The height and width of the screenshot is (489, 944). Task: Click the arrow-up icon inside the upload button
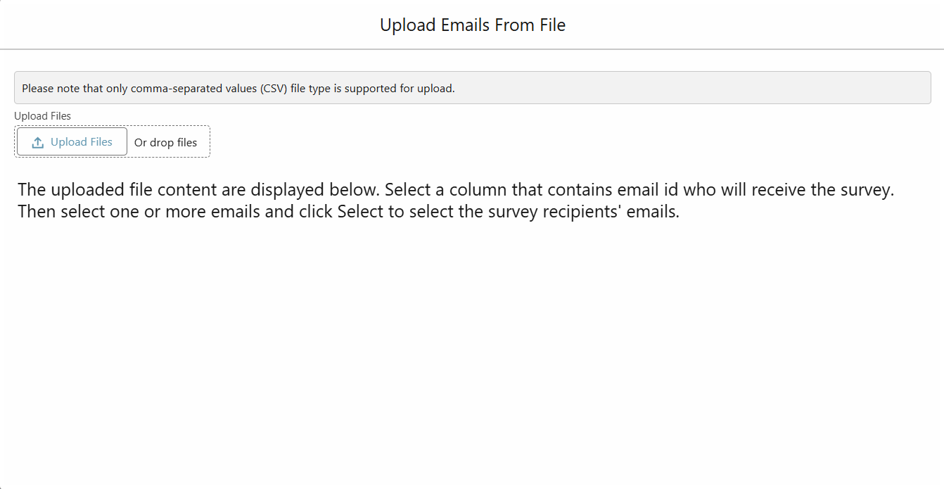[x=37, y=141]
